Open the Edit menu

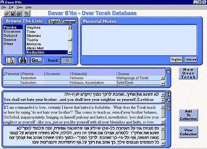(11, 7)
